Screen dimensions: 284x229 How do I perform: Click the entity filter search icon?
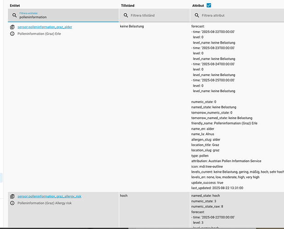tap(15, 15)
